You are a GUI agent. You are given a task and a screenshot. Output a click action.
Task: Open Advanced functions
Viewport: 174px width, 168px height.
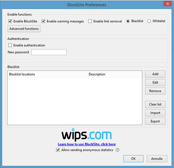point(24,29)
